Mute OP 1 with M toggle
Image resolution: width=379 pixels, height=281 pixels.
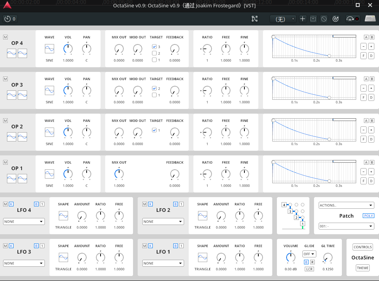pyautogui.click(x=5, y=162)
